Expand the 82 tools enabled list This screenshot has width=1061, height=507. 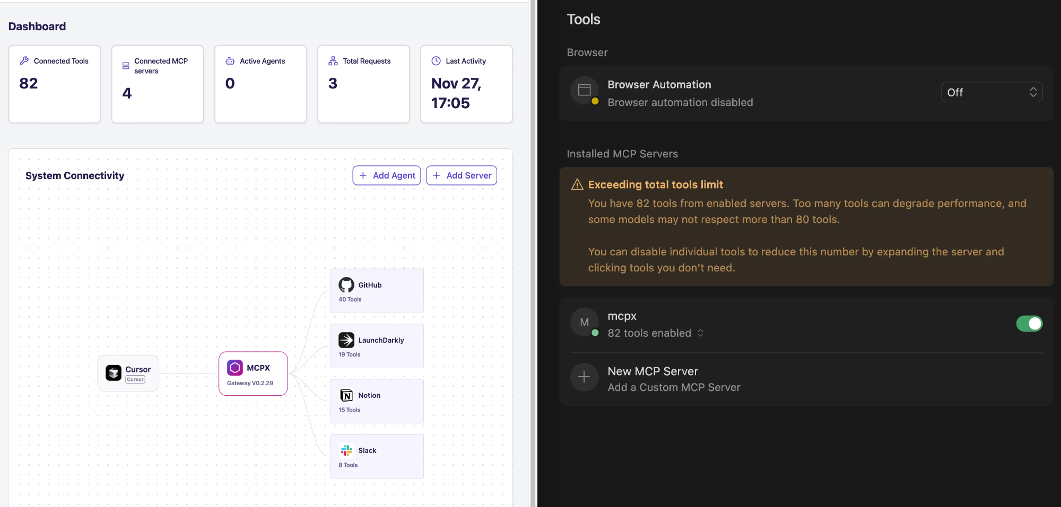point(656,333)
